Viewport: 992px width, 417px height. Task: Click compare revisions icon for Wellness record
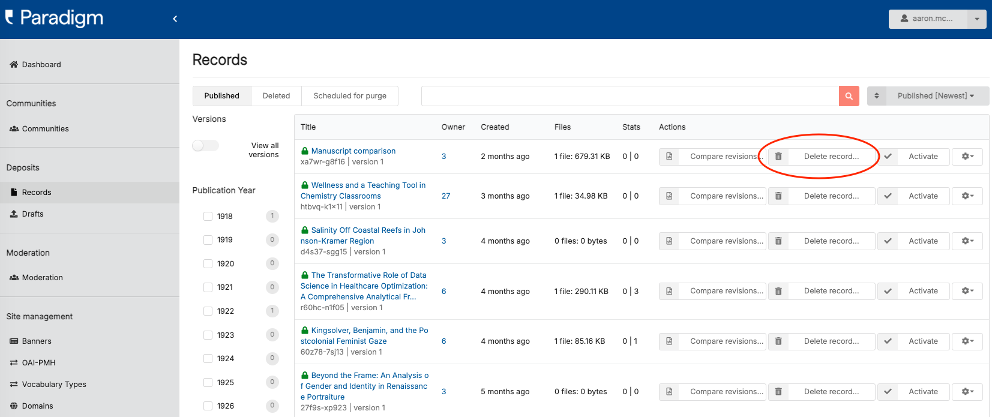(x=669, y=196)
